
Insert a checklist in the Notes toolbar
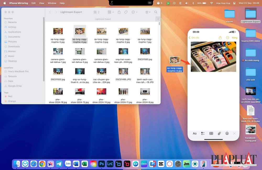coord(203,133)
